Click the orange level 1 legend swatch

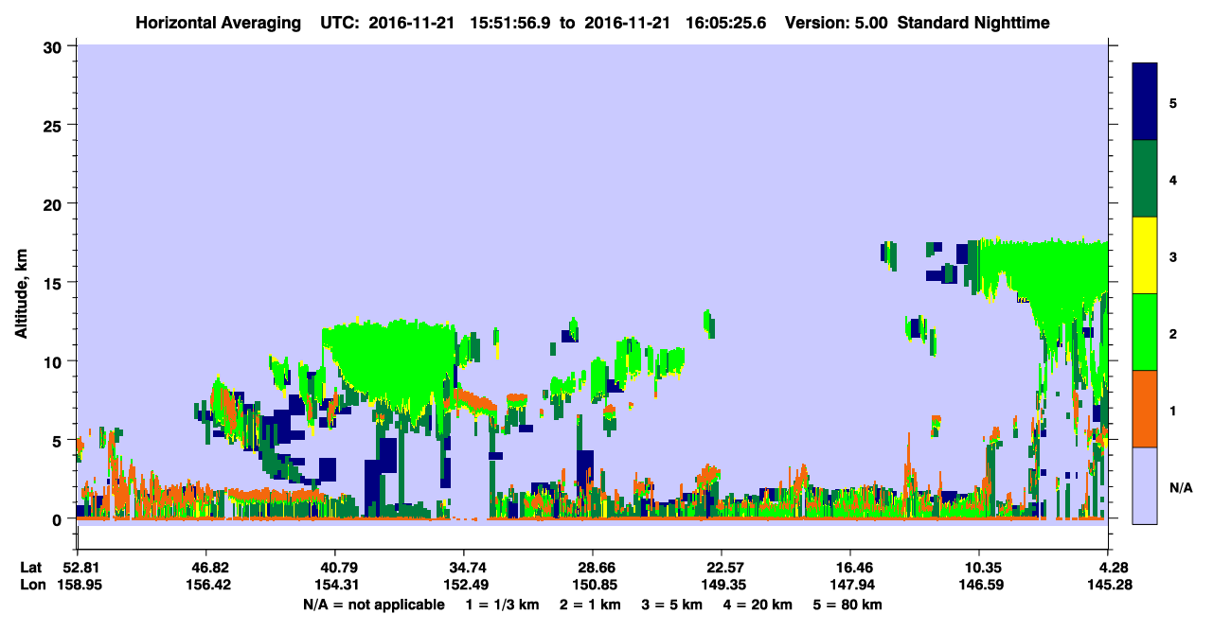[1145, 409]
